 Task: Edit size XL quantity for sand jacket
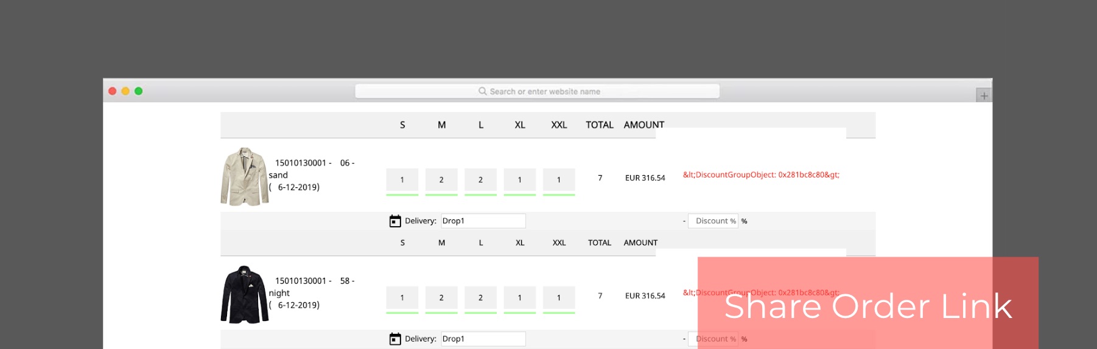click(x=520, y=180)
